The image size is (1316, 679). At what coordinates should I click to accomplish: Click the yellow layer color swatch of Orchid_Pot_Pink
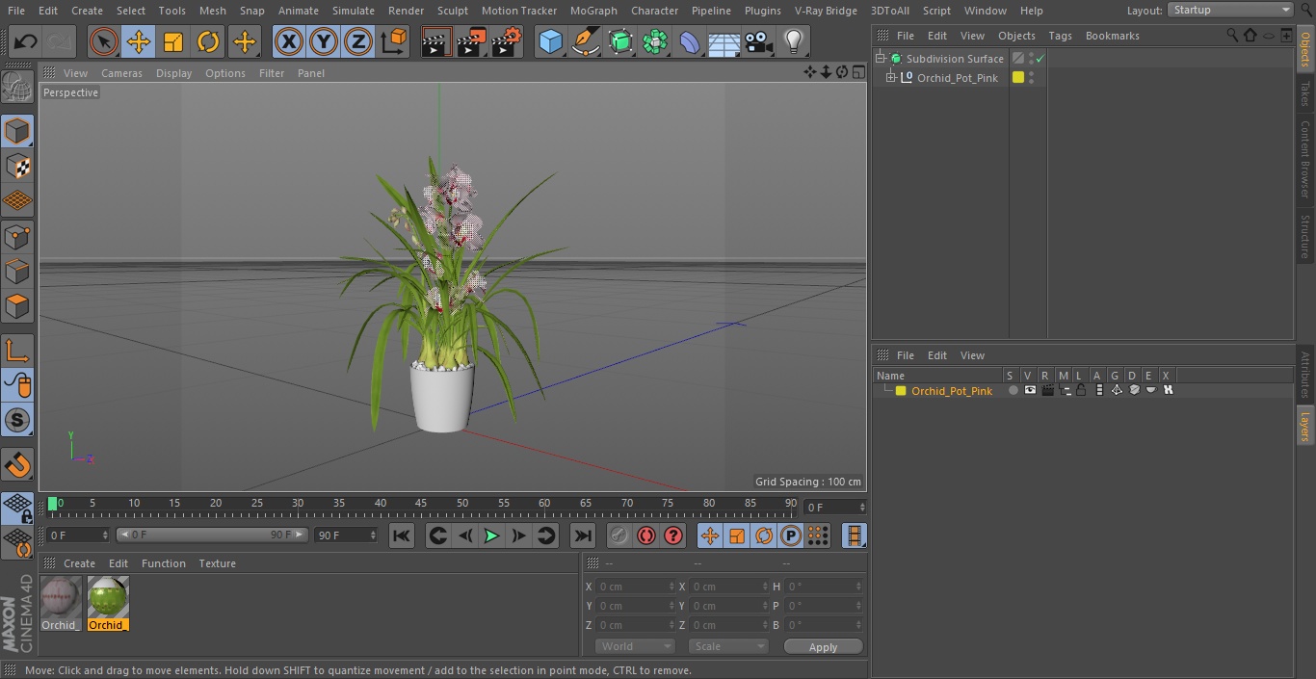901,391
